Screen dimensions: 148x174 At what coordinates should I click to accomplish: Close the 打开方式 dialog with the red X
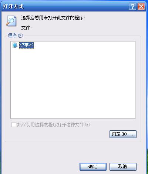[141, 6]
